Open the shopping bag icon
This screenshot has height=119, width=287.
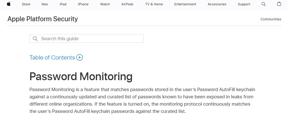279,4
